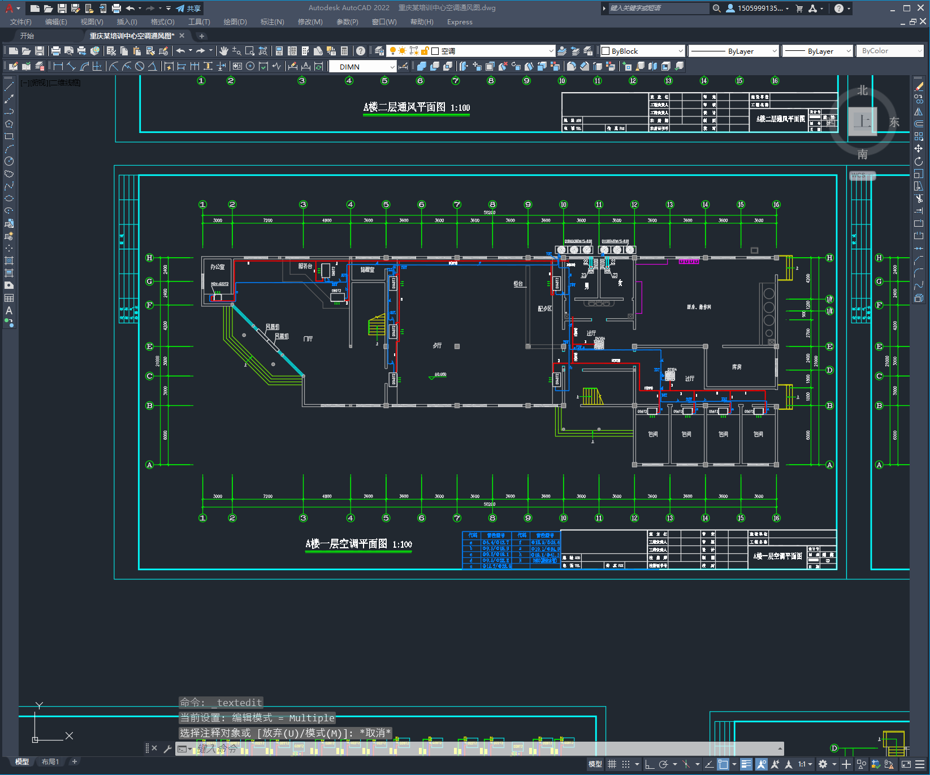Image resolution: width=930 pixels, height=775 pixels.
Task: Click the Share (共享) button
Action: click(x=188, y=8)
